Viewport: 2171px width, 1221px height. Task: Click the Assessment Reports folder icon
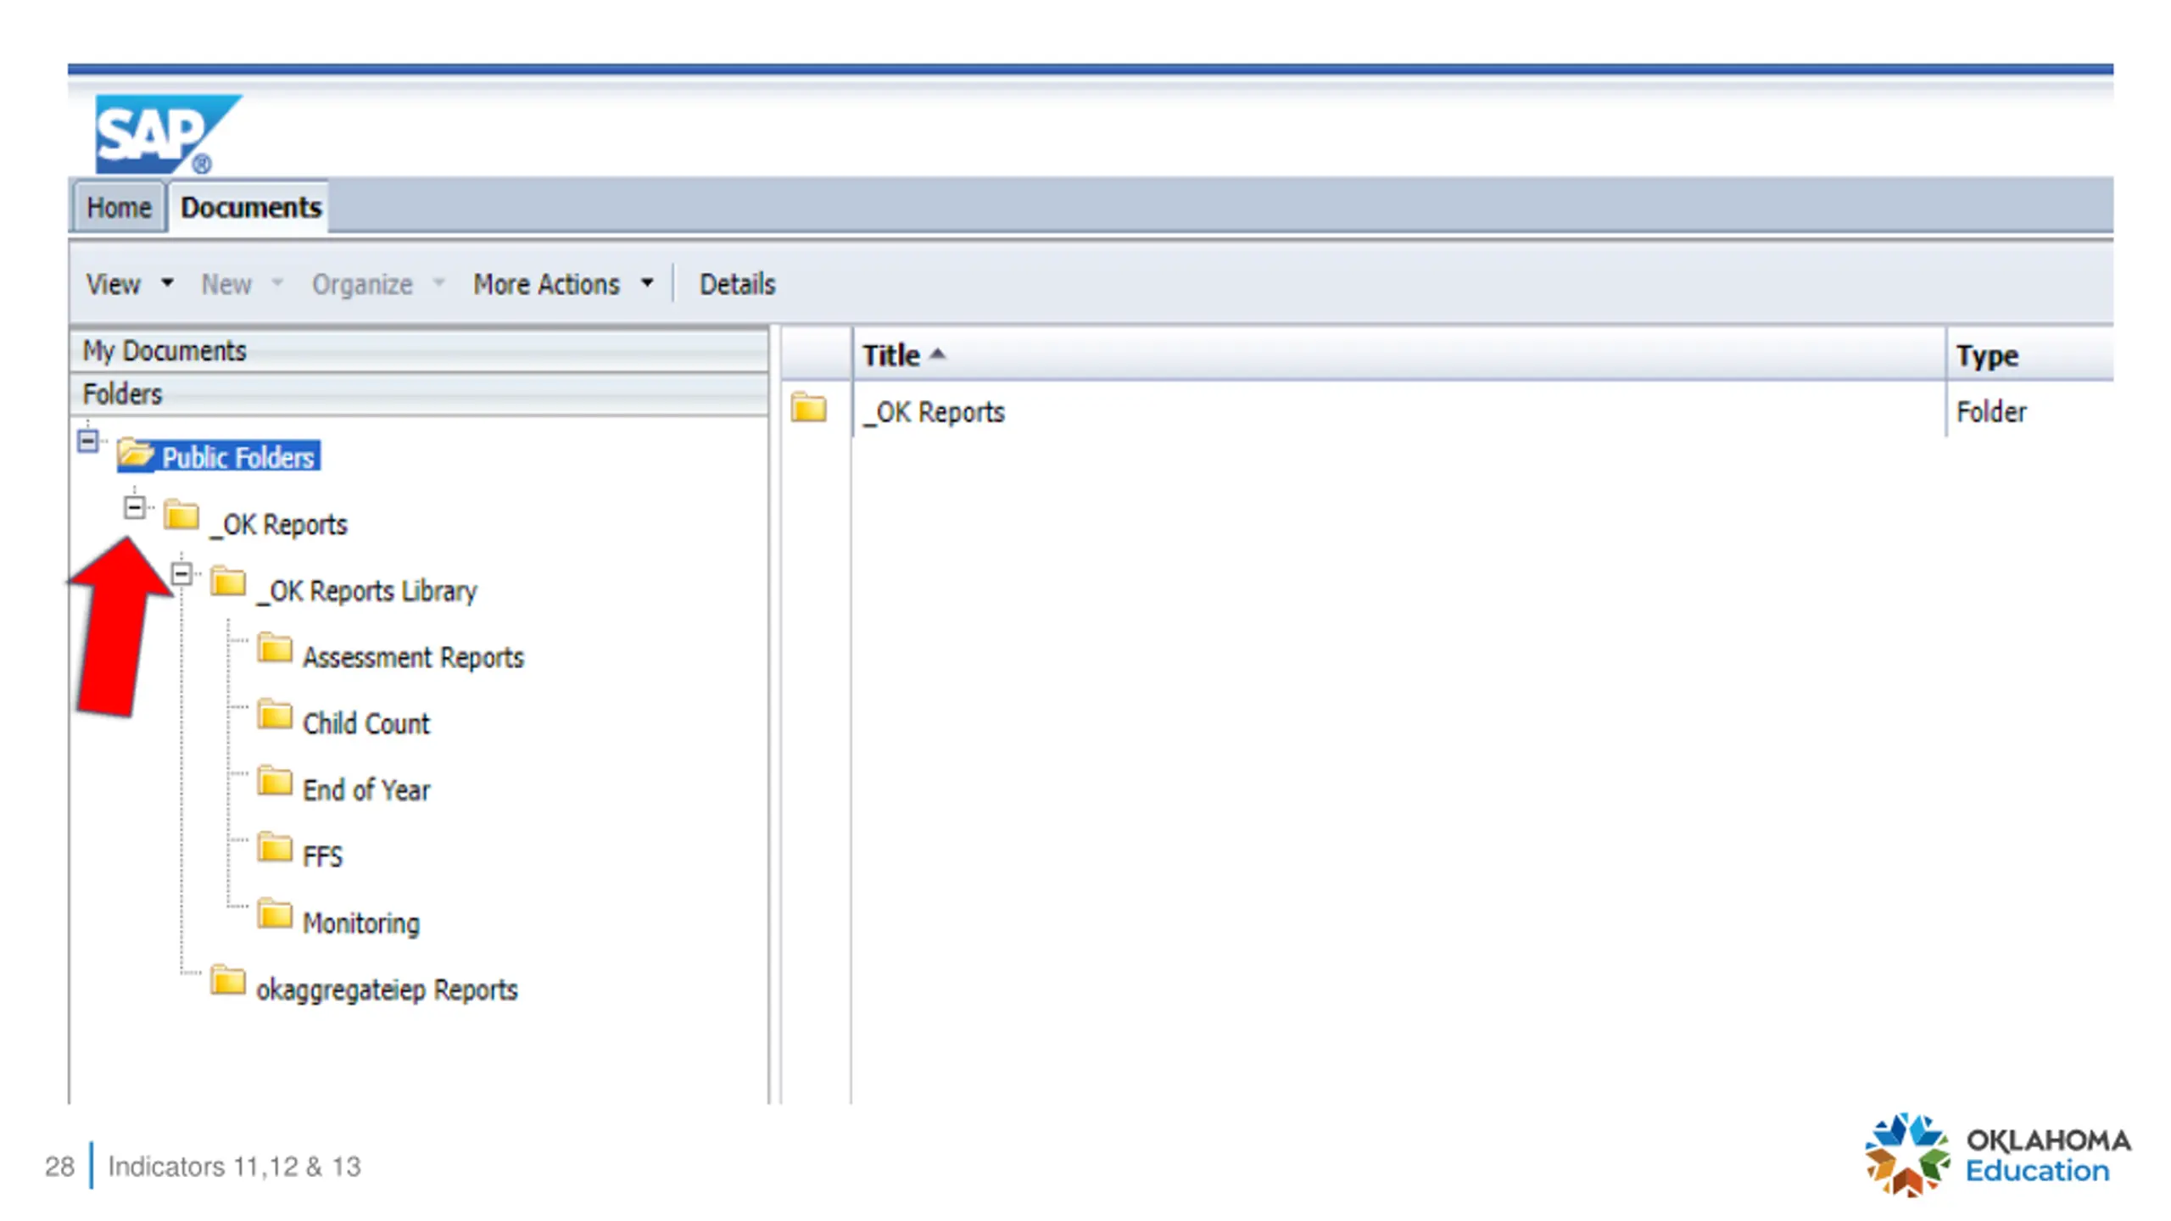coord(275,648)
